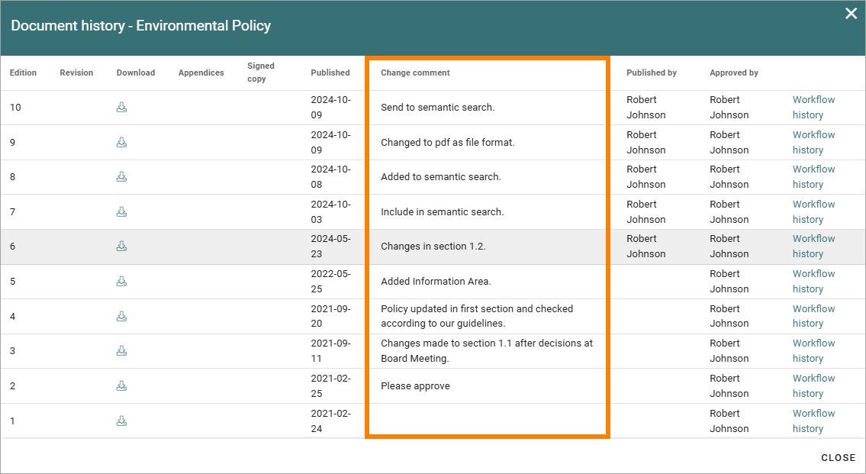This screenshot has height=474, width=866.
Task: Download edition 3 document version
Action: click(x=121, y=351)
